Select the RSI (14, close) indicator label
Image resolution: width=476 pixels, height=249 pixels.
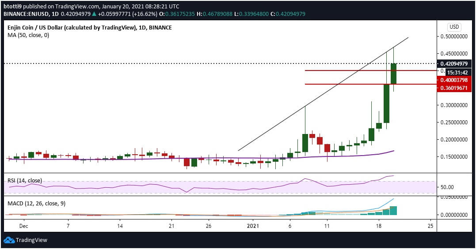point(25,181)
